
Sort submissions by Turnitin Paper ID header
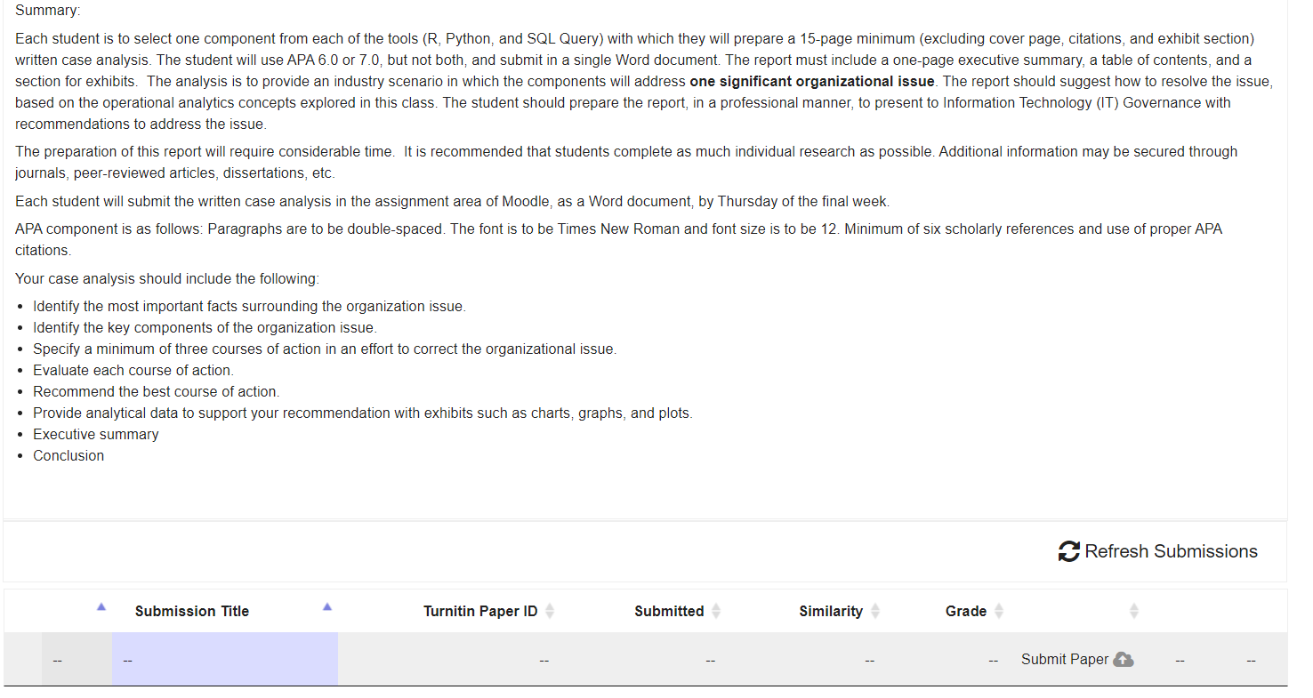click(x=480, y=611)
